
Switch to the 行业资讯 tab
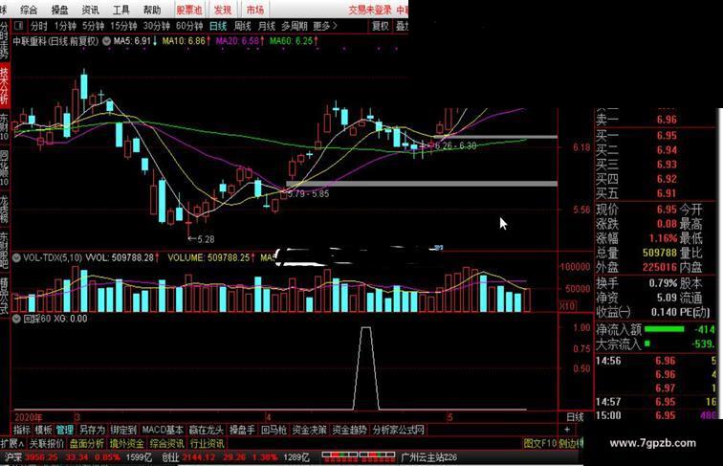[207, 444]
